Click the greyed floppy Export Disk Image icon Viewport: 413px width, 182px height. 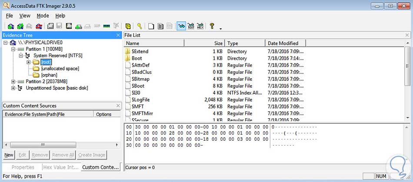59,26
